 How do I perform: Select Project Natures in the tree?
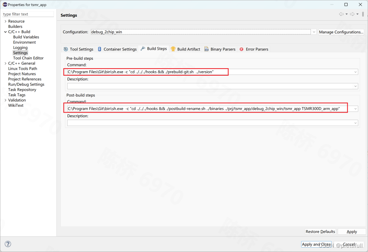pos(22,74)
